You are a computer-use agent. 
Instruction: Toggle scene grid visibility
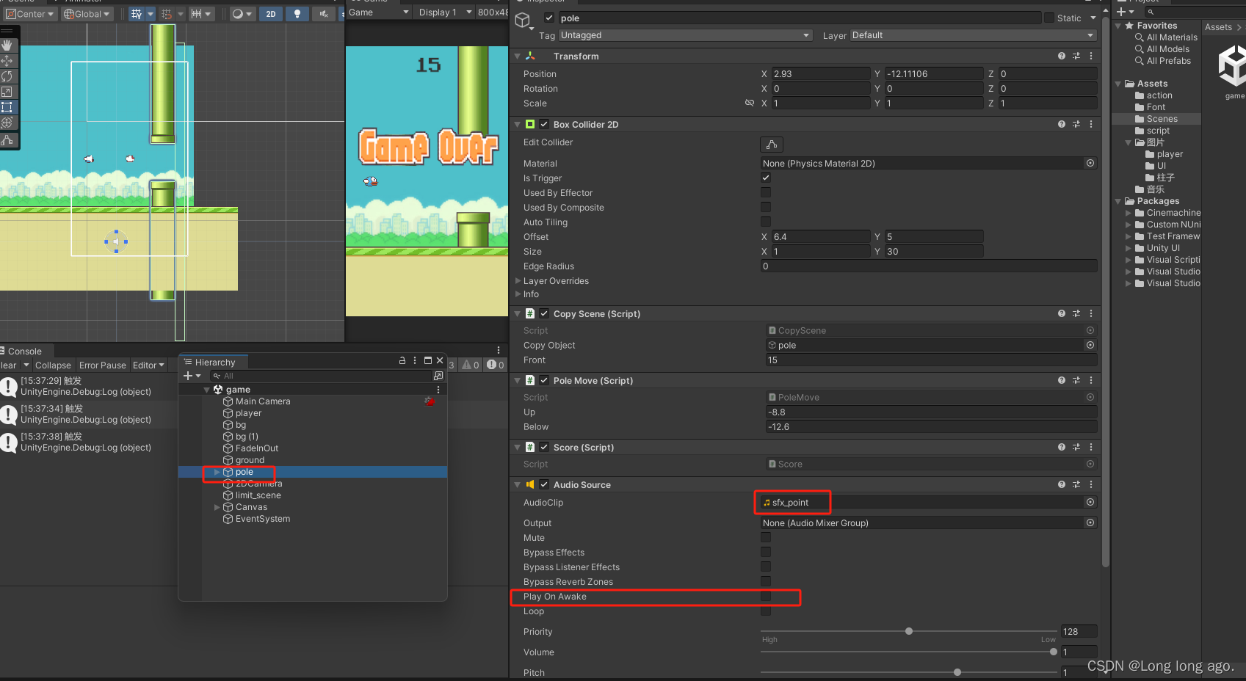coord(137,14)
